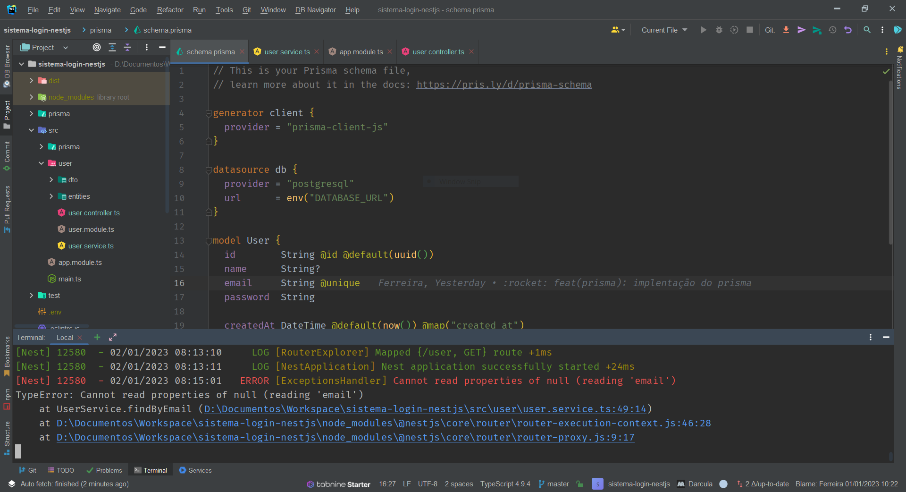This screenshot has width=906, height=492.
Task: Toggle Bookmarks tool window
Action: (7, 356)
